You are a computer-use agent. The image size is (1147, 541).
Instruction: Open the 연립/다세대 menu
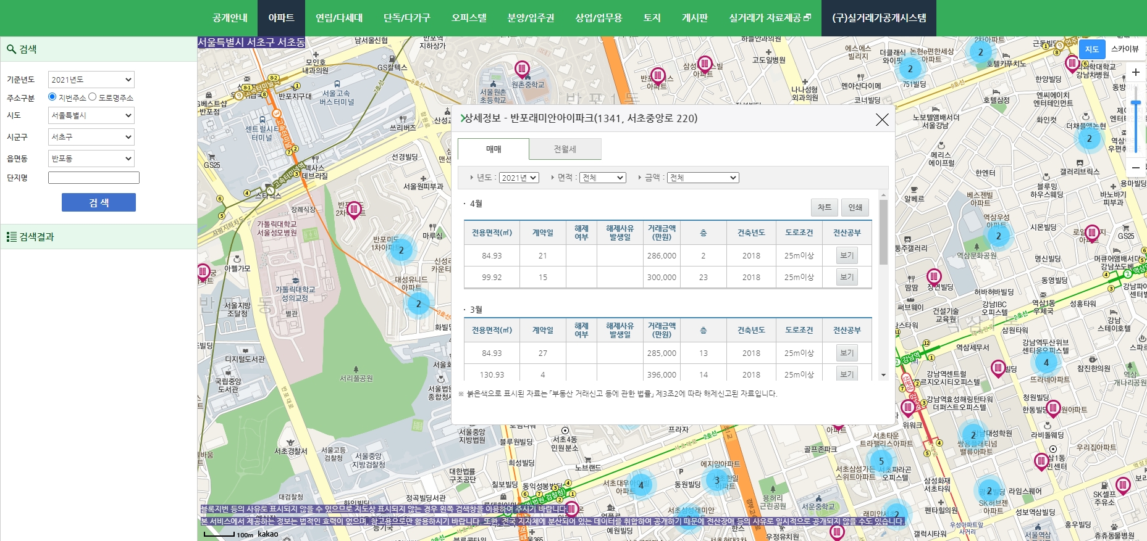point(339,18)
